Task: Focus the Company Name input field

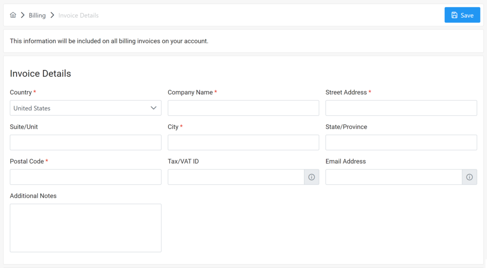Action: [243, 108]
